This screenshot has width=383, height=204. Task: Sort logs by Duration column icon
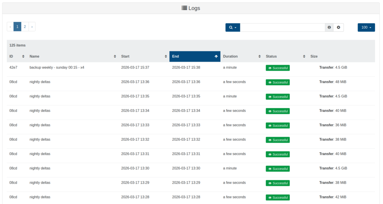click(259, 57)
